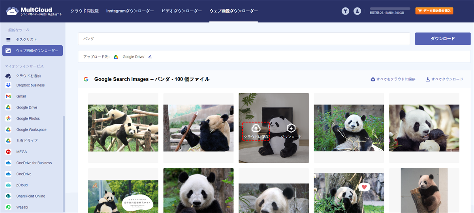Click the アップロード先 label

coord(96,57)
